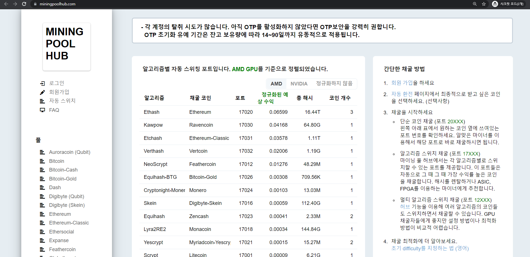530x257 pixels.
Task: Open the 회원가입 sidebar link
Action: pos(59,92)
